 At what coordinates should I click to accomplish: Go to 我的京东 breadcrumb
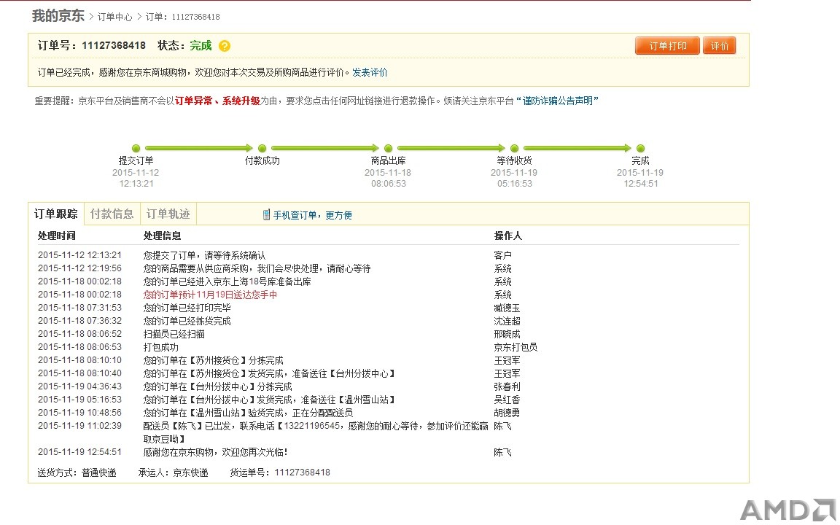[x=58, y=16]
